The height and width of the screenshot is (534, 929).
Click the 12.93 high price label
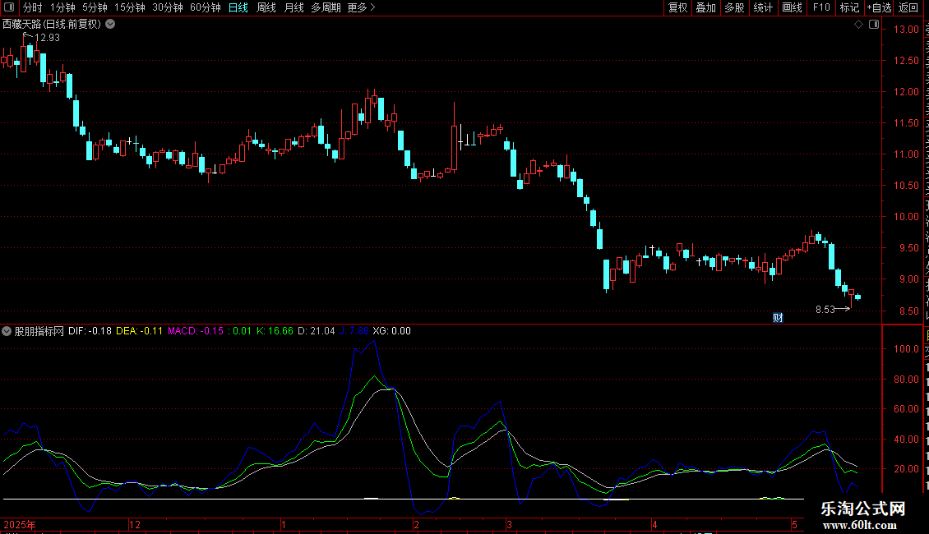click(47, 38)
